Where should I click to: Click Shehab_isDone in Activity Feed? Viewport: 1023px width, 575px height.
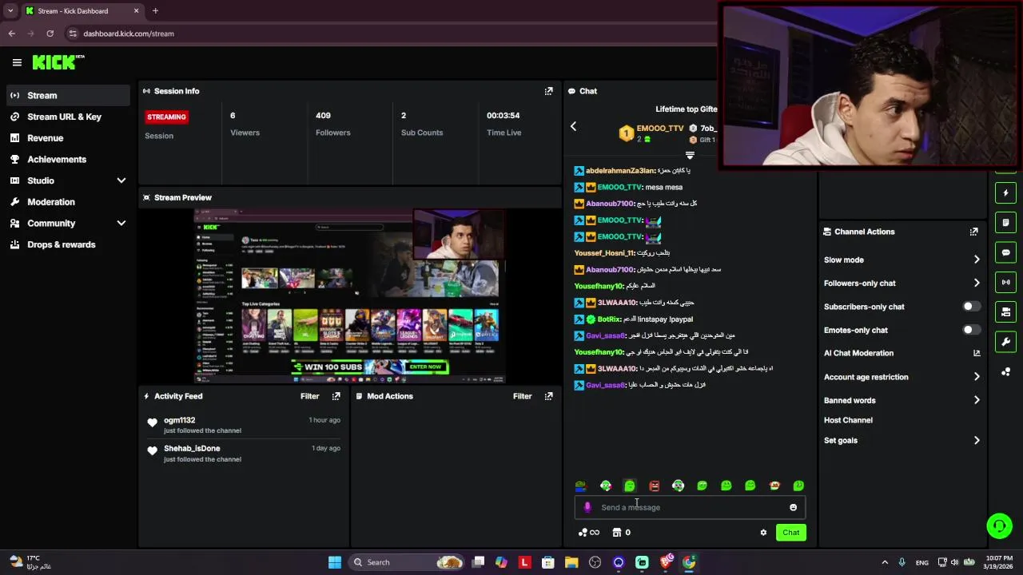pos(192,448)
